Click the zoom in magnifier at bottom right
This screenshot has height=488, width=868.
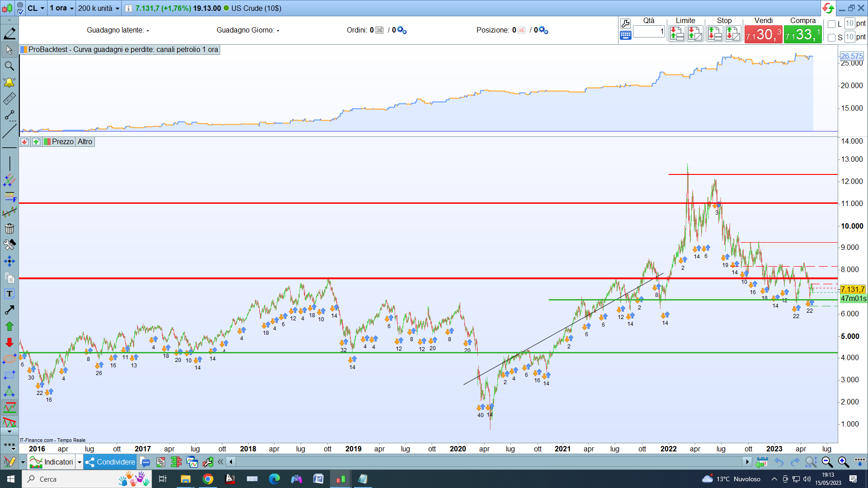pyautogui.click(x=843, y=462)
